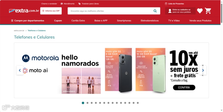This screenshot has height=112, width=223.
Task: Select the second carousel dot indicator
Action: [87, 103]
